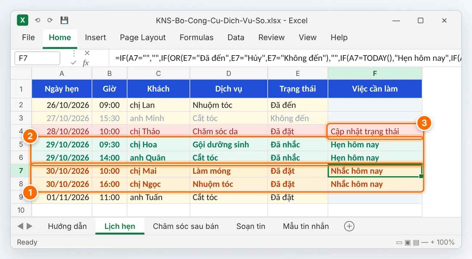Open the Help ribbon tab
This screenshot has width=472, height=259.
(339, 37)
